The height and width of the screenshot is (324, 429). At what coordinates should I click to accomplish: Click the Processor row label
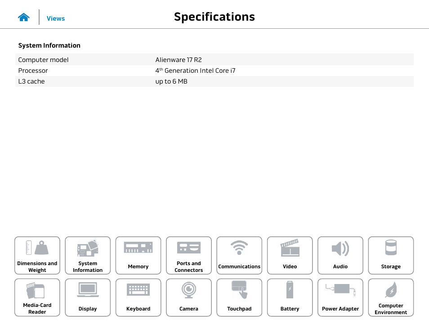tap(33, 71)
